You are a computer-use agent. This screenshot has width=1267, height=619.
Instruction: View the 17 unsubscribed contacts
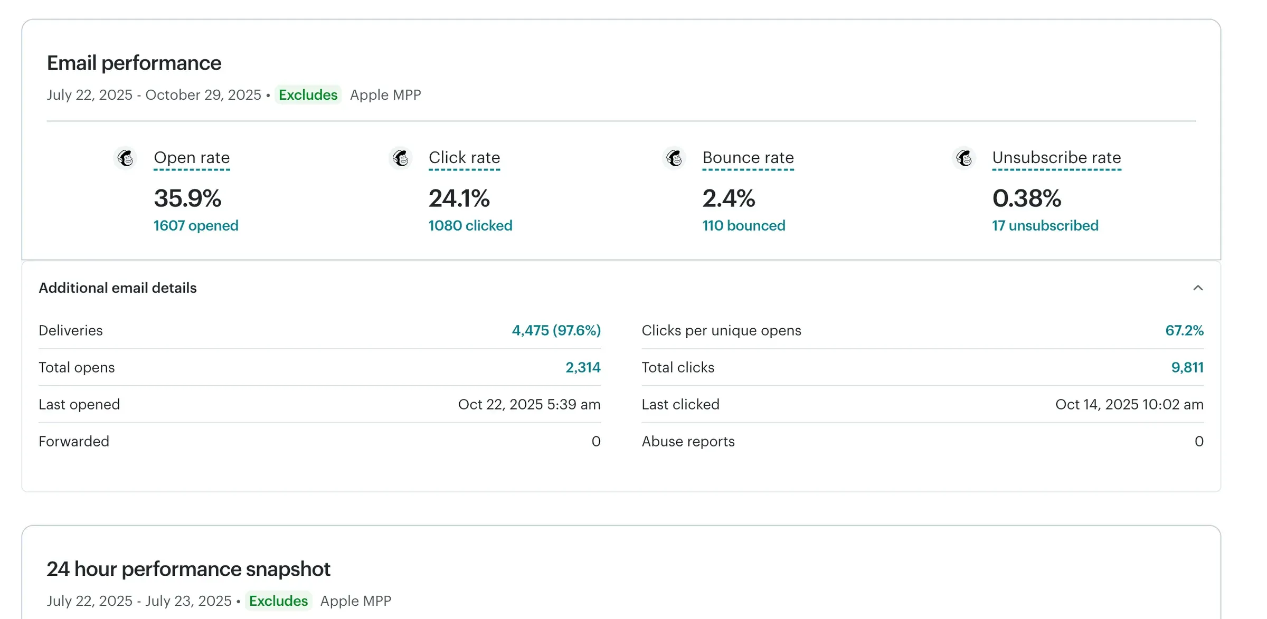(1045, 225)
